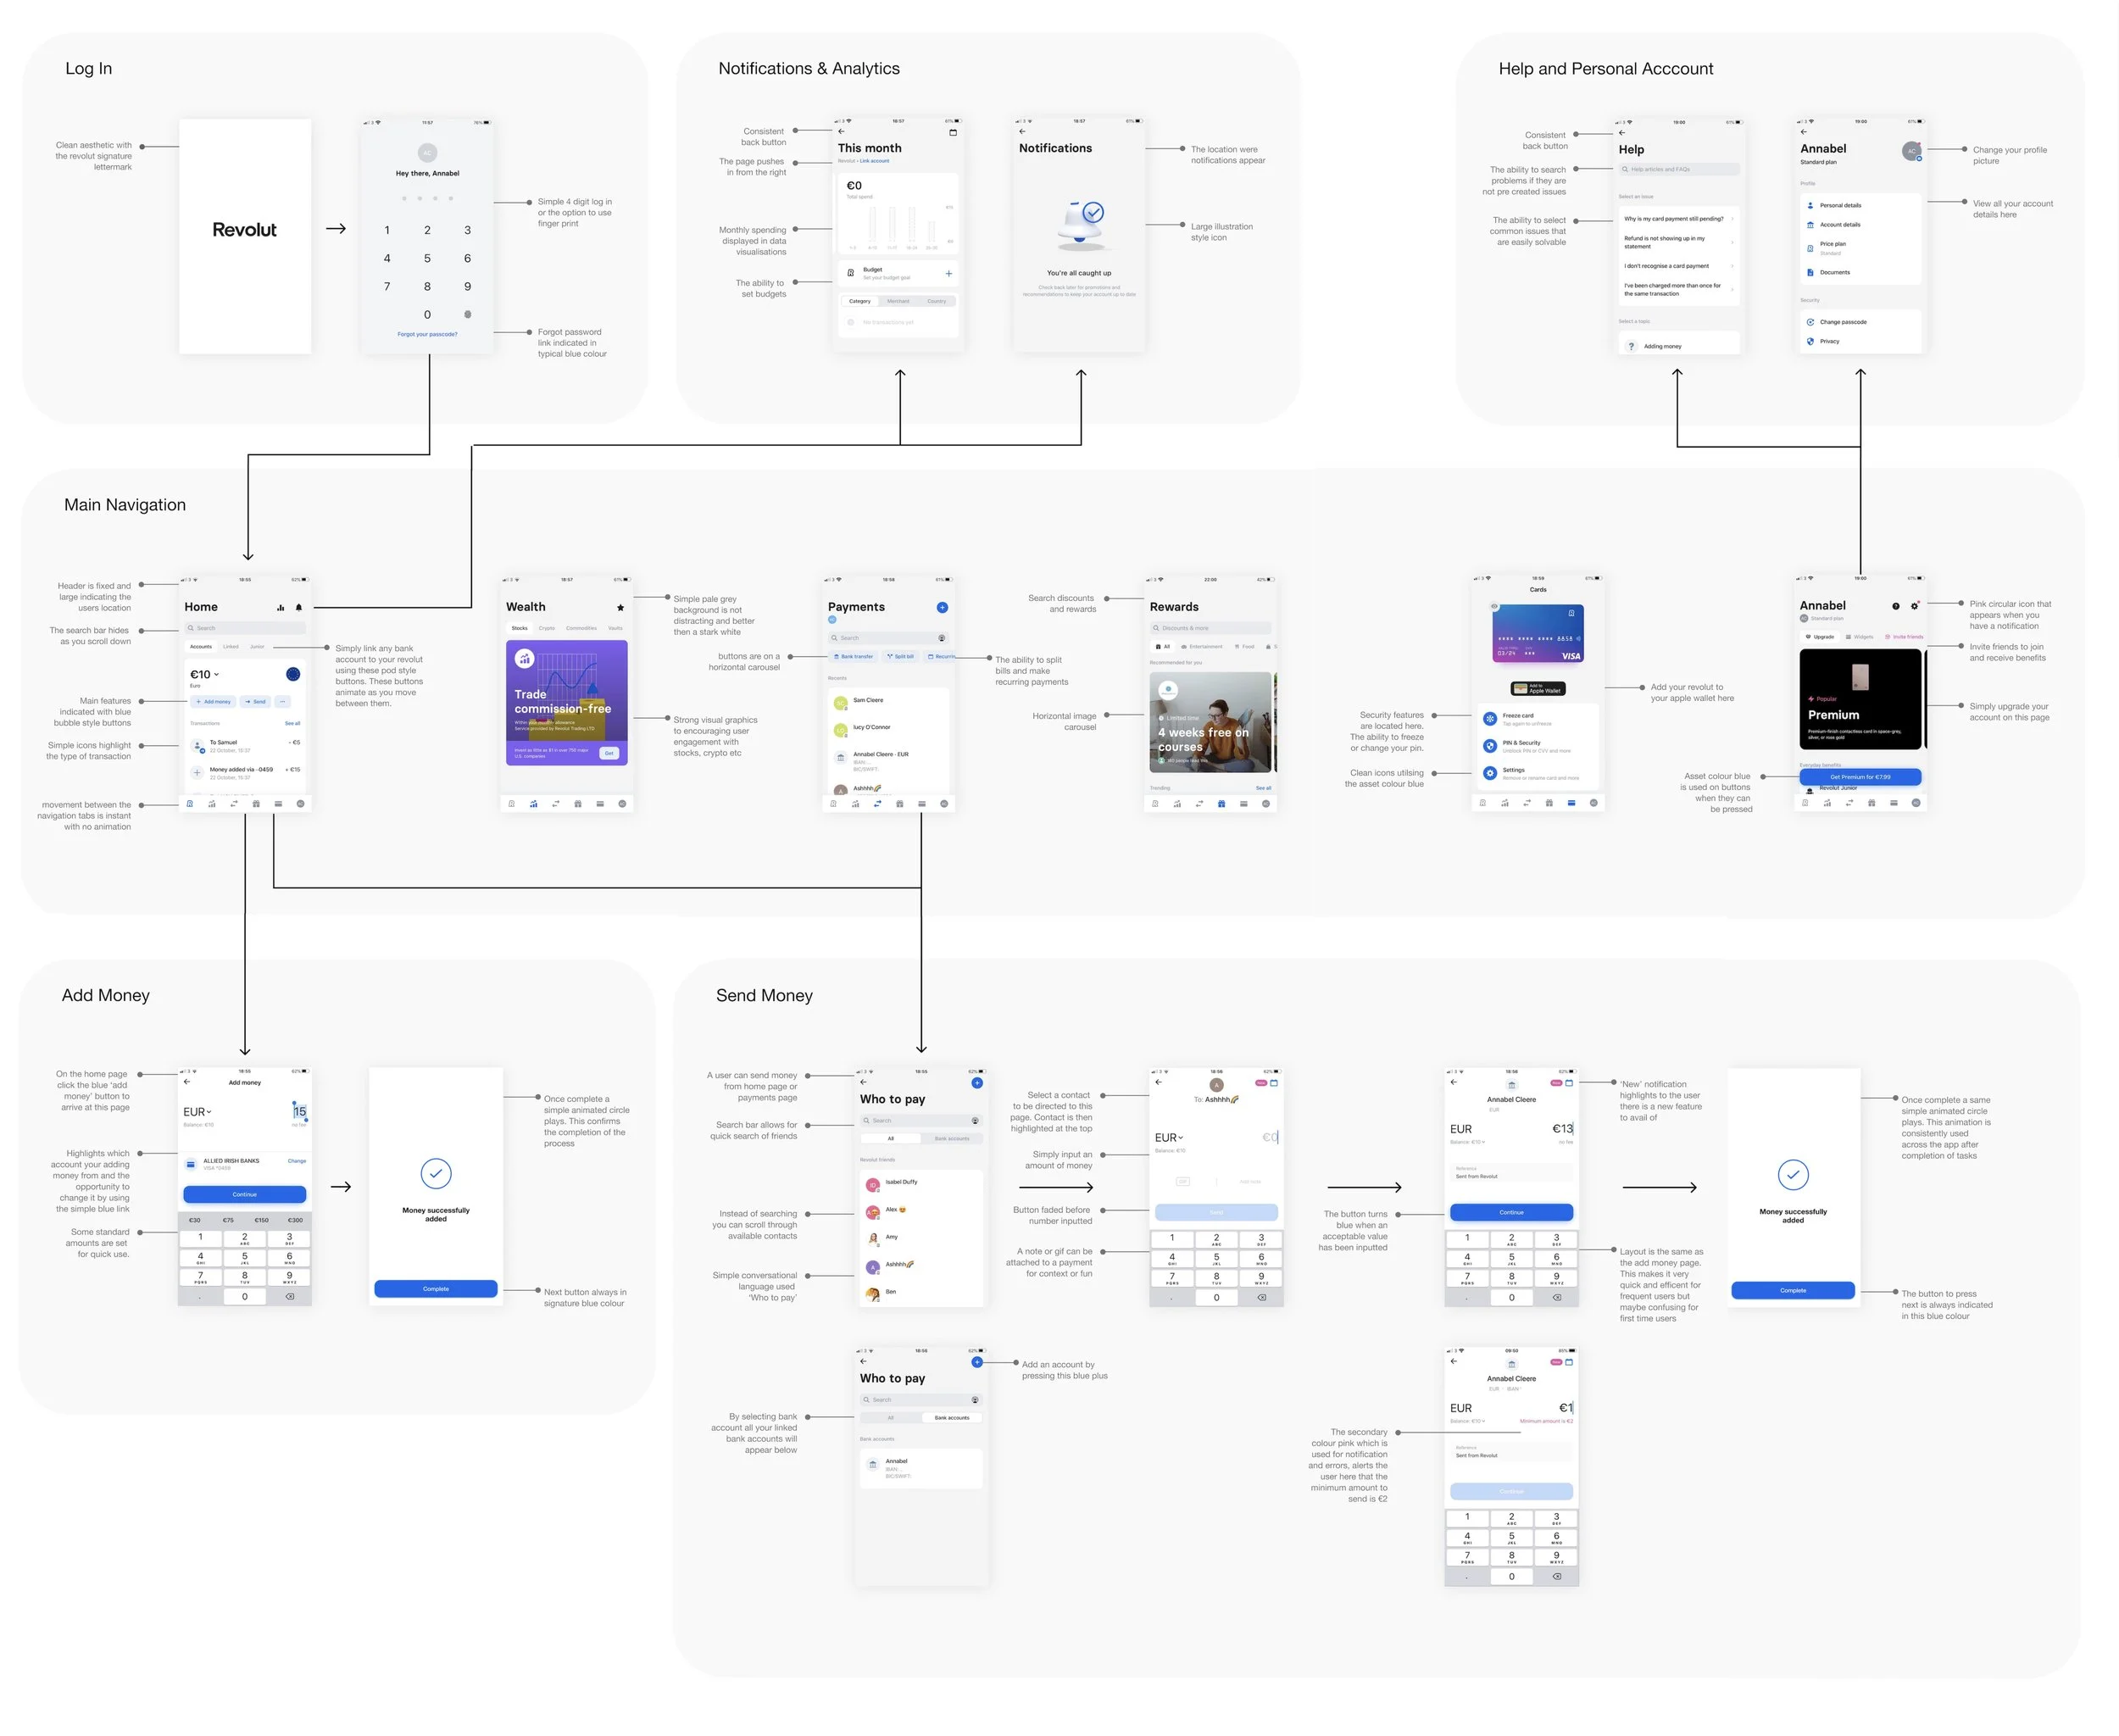This screenshot has width=2119, height=1736.
Task: Click the bell icon on Home screen
Action: coord(299,607)
